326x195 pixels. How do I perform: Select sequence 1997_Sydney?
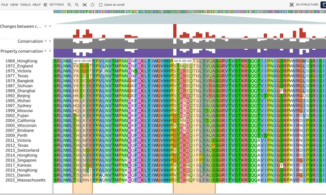(18, 106)
